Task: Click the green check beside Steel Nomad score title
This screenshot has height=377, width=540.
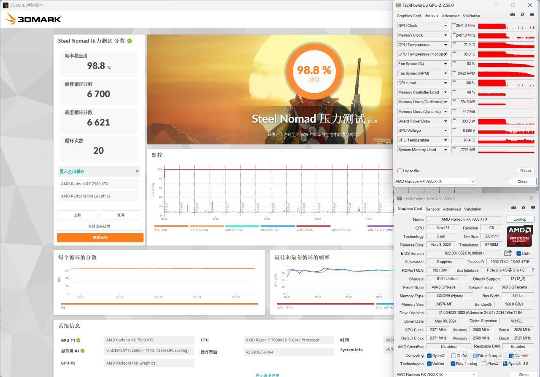Action: [130, 41]
